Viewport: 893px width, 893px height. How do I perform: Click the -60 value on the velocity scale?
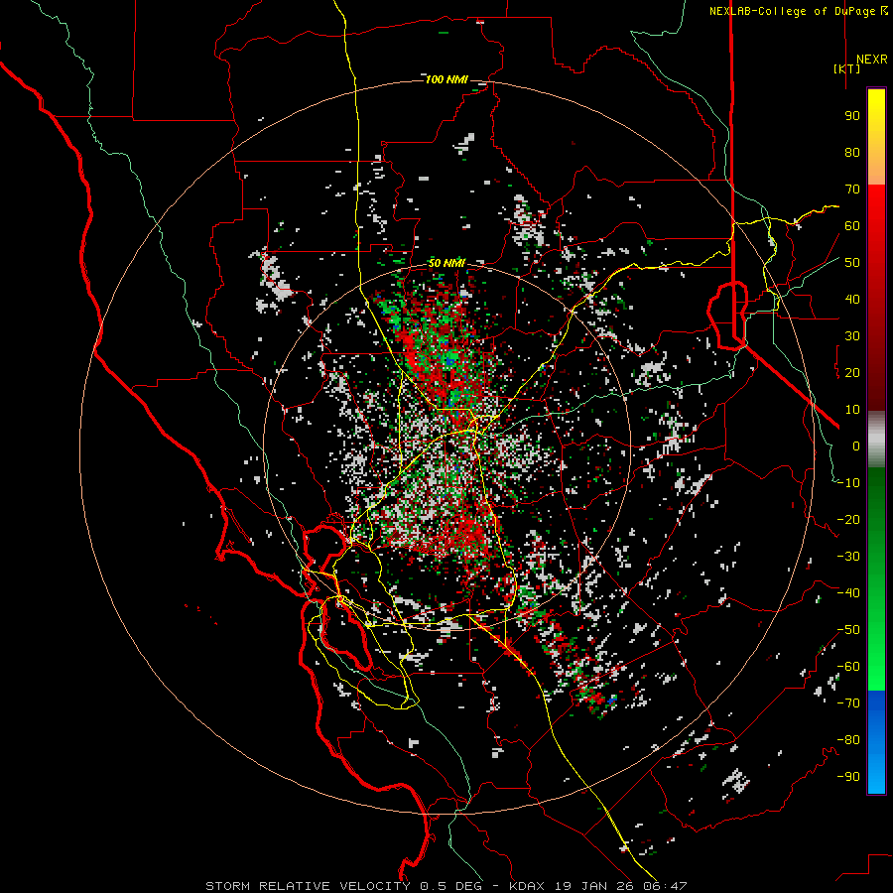click(848, 667)
